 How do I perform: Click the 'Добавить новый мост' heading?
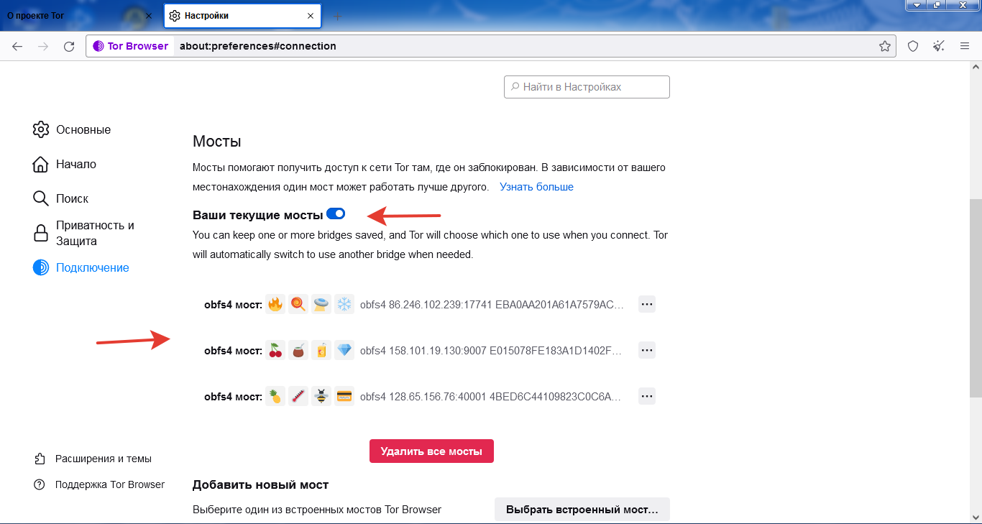[x=260, y=485]
